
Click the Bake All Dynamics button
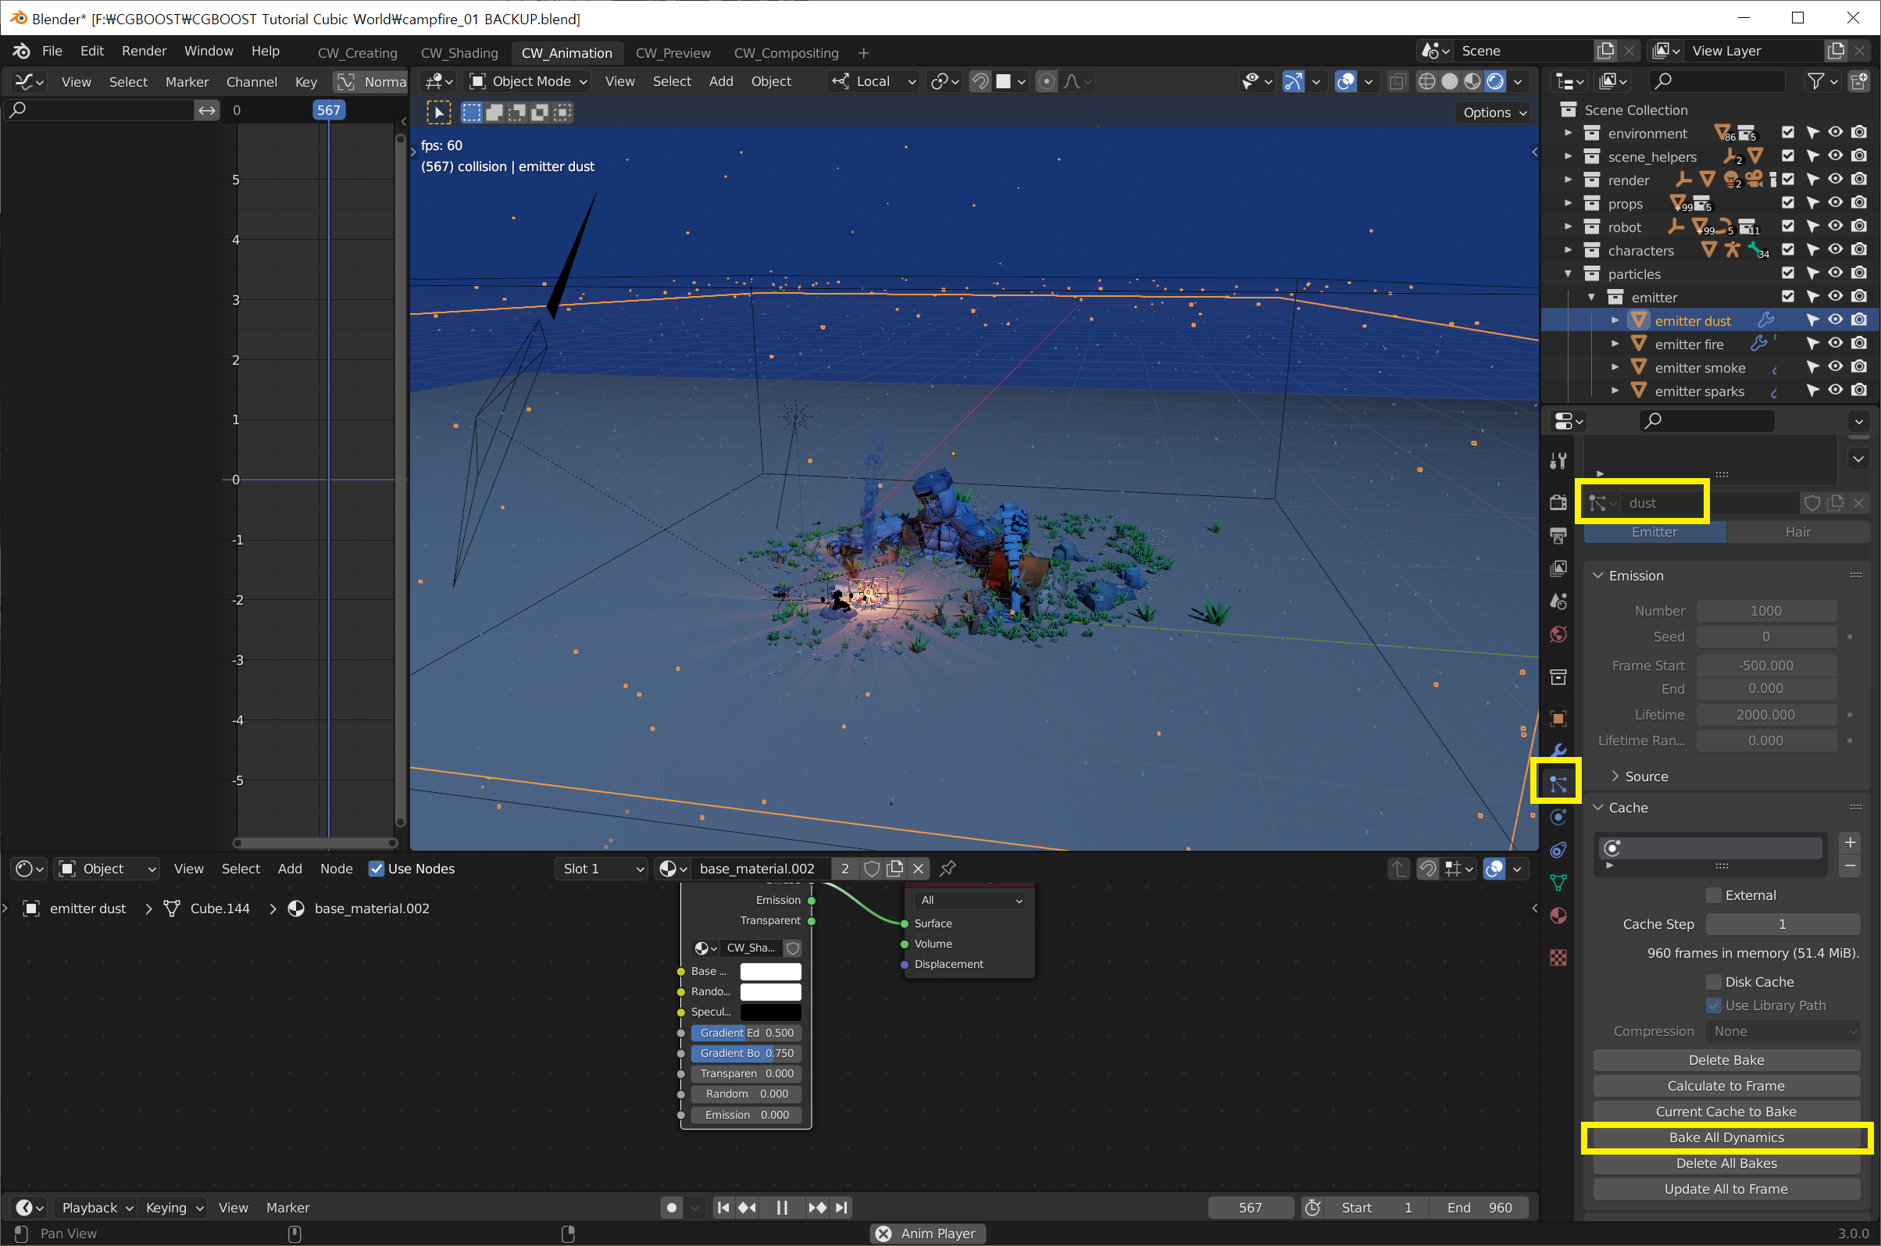pyautogui.click(x=1726, y=1137)
